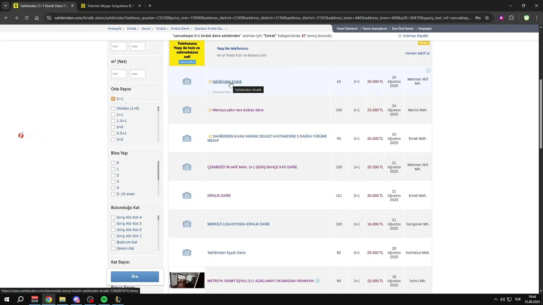Click the Ara search button
The width and height of the screenshot is (543, 305).
[135, 277]
